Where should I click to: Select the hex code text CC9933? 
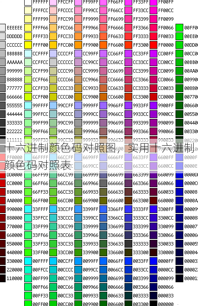[91, 88]
